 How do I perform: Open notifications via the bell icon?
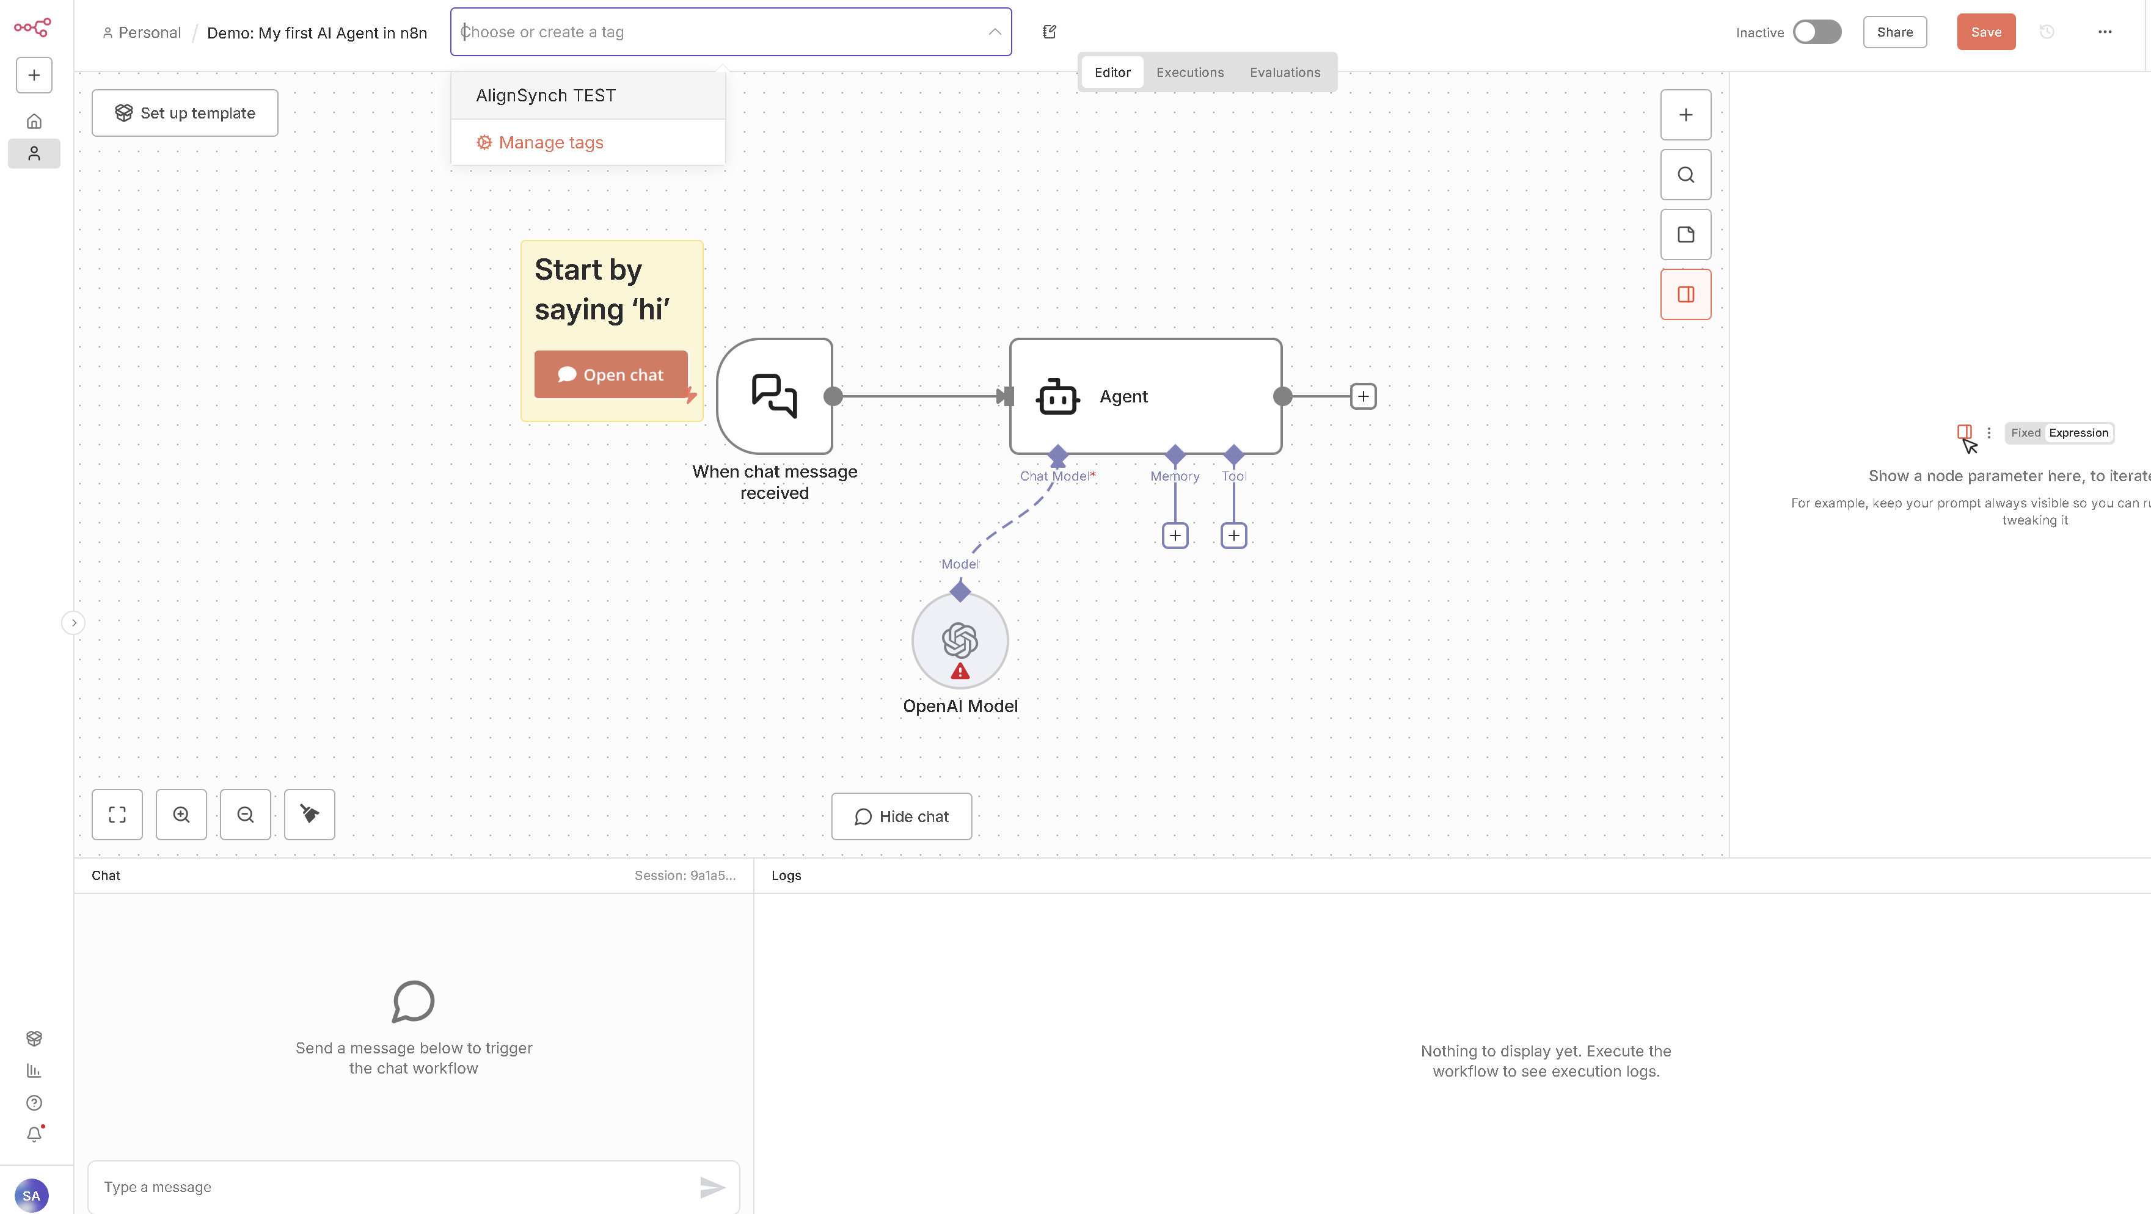coord(34,1135)
